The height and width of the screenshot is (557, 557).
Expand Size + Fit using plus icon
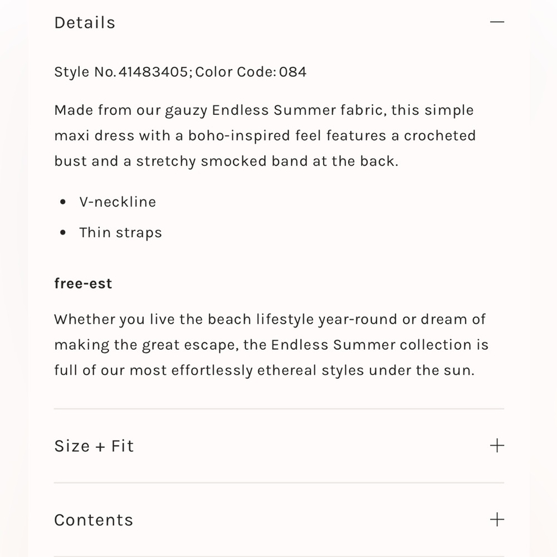point(497,446)
